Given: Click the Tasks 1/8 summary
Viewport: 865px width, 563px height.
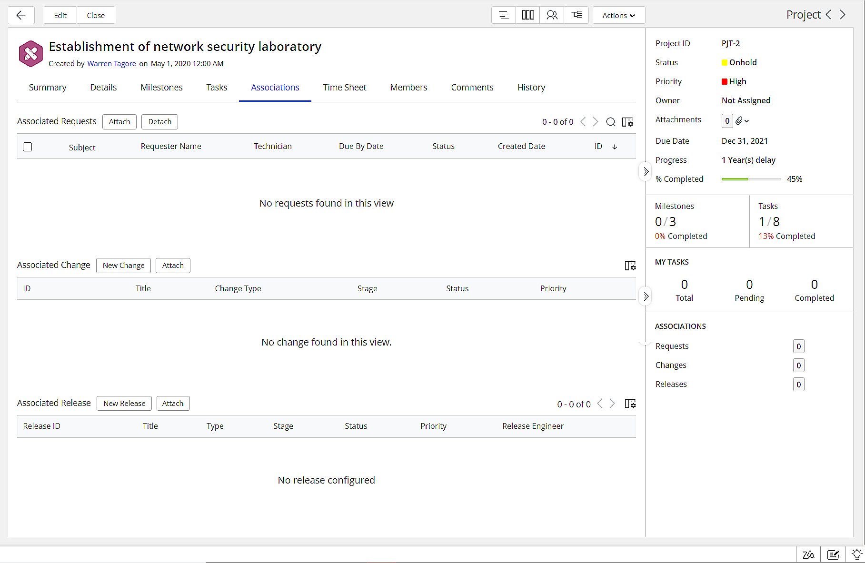Looking at the screenshot, I should pyautogui.click(x=769, y=222).
